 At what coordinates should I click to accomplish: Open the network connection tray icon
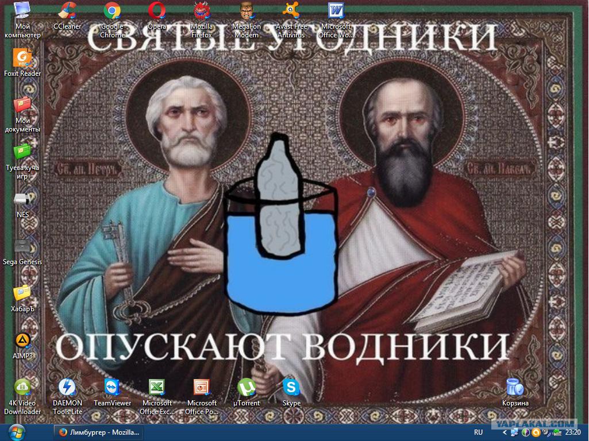click(515, 432)
